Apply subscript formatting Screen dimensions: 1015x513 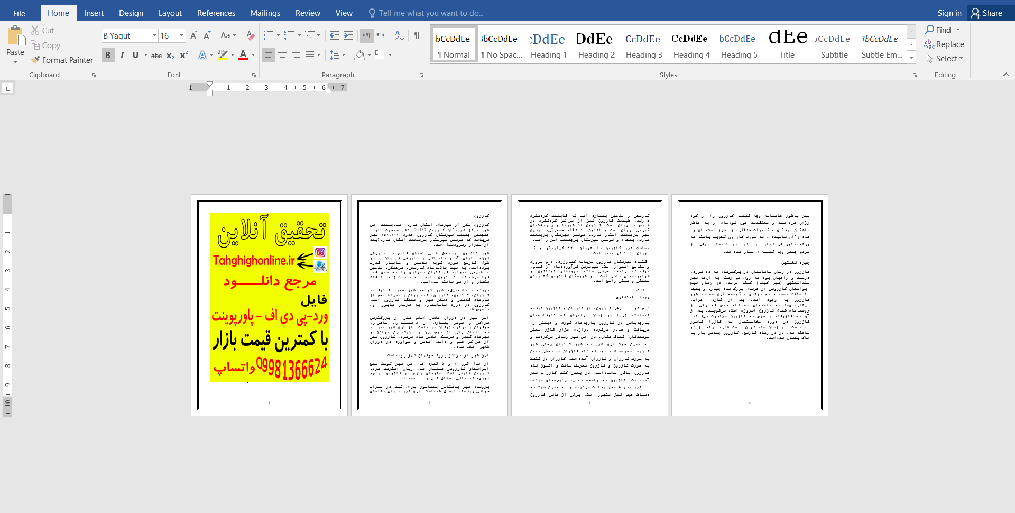tap(170, 55)
